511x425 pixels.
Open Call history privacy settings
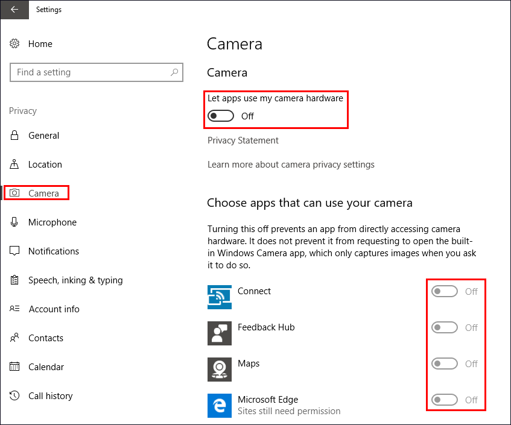pos(51,396)
